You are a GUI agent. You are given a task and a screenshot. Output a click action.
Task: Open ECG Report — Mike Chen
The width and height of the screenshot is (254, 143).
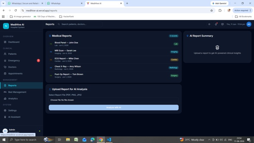click(114, 60)
